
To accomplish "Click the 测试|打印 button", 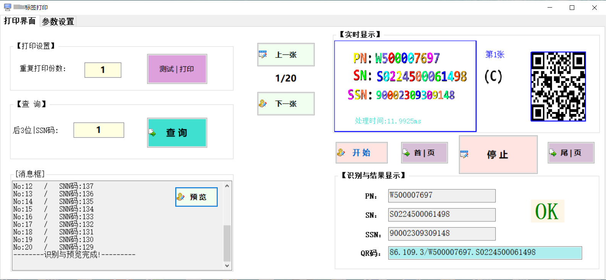I will pyautogui.click(x=177, y=69).
